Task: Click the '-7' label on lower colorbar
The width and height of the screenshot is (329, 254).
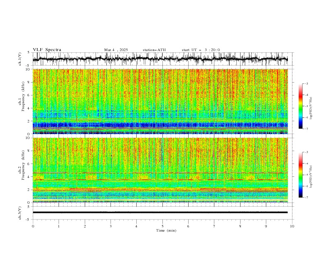Action: [307, 198]
